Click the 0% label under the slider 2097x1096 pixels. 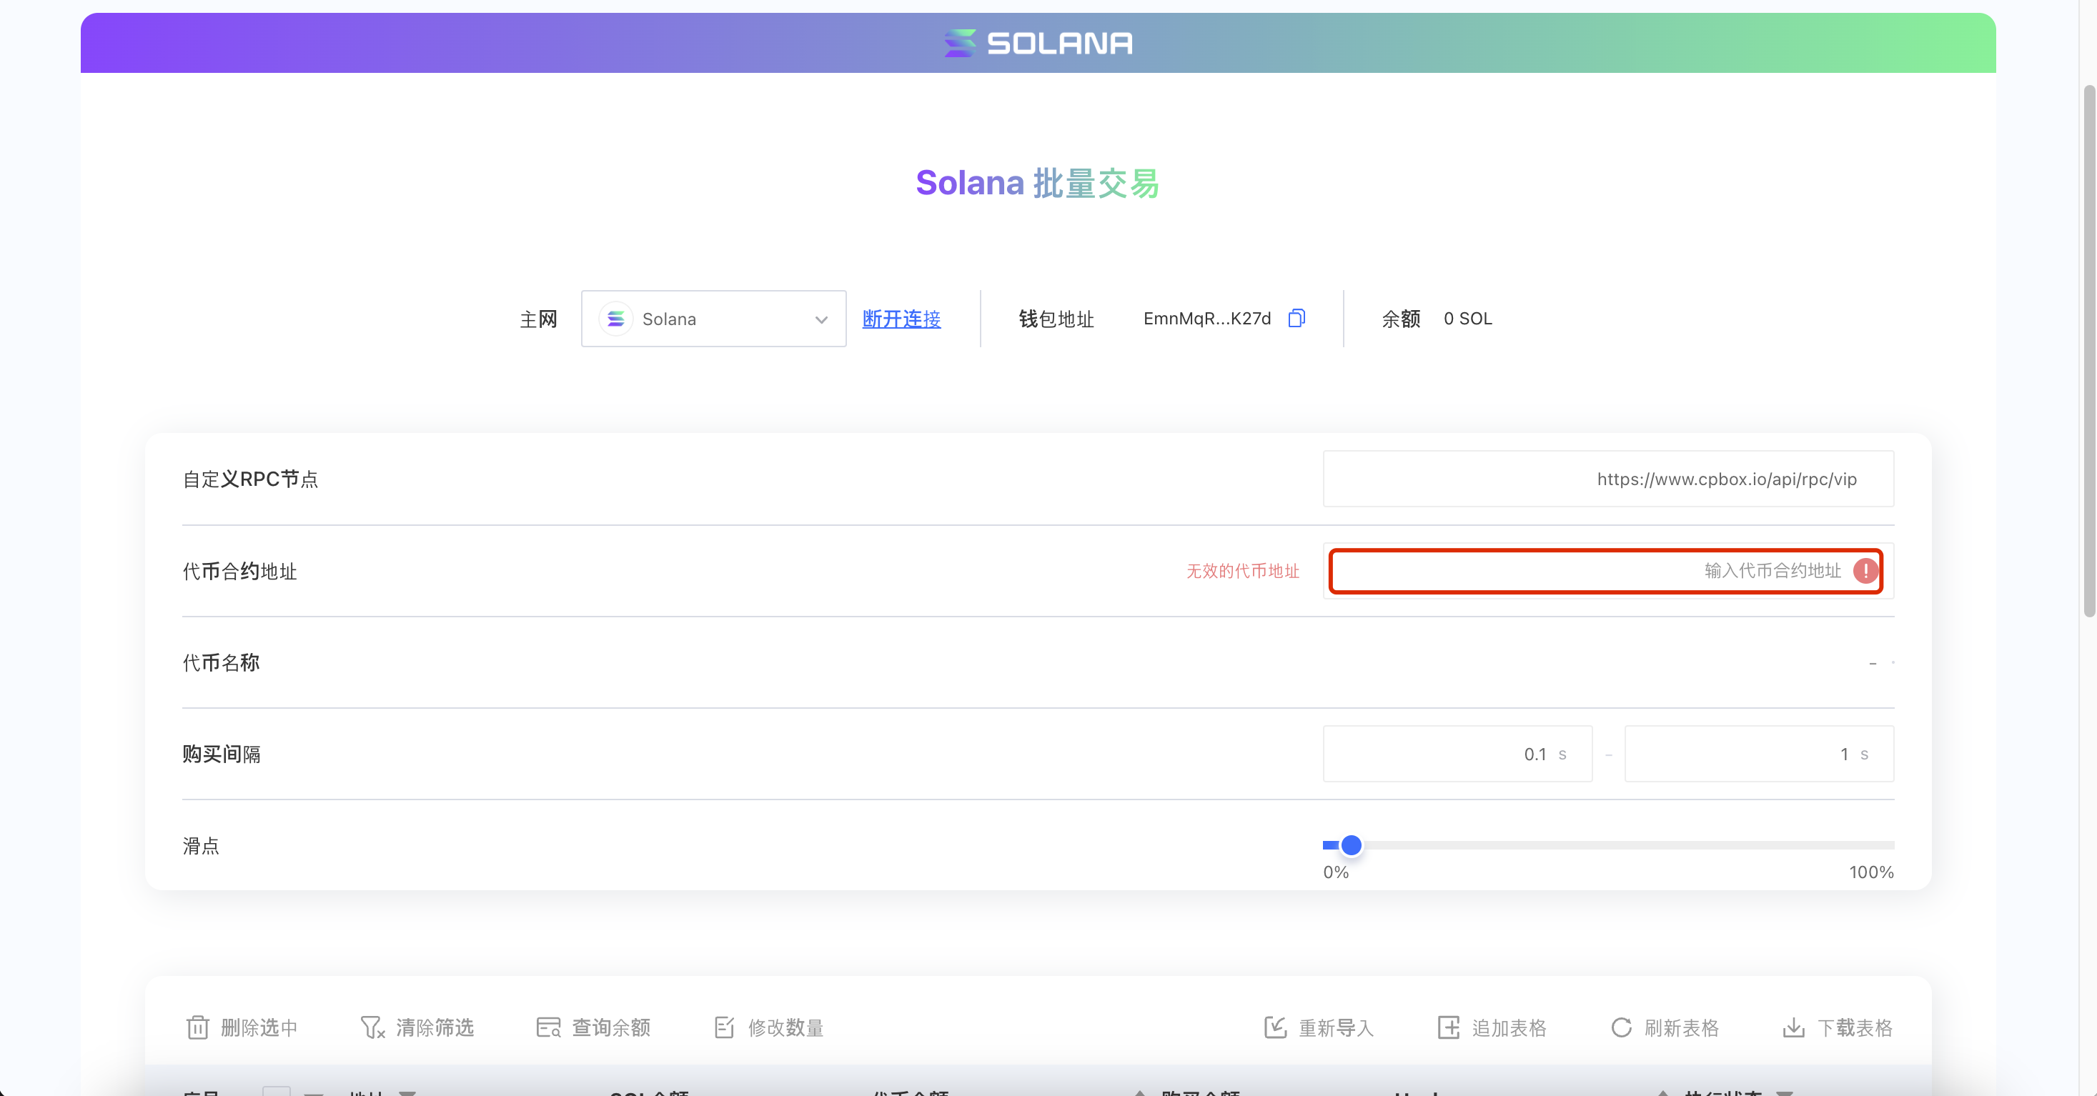pos(1336,872)
